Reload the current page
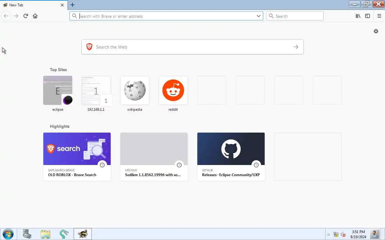The image size is (385, 240). (26, 16)
